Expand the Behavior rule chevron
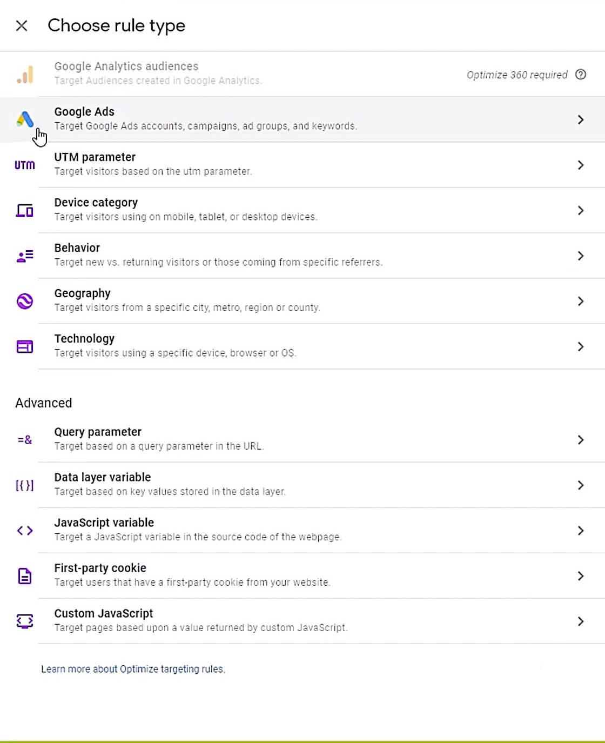Screen dimensions: 605x743 click(x=581, y=256)
